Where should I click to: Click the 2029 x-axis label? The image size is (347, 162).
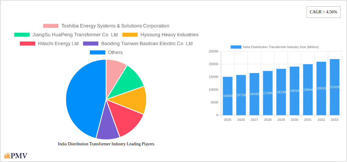[x=281, y=120]
